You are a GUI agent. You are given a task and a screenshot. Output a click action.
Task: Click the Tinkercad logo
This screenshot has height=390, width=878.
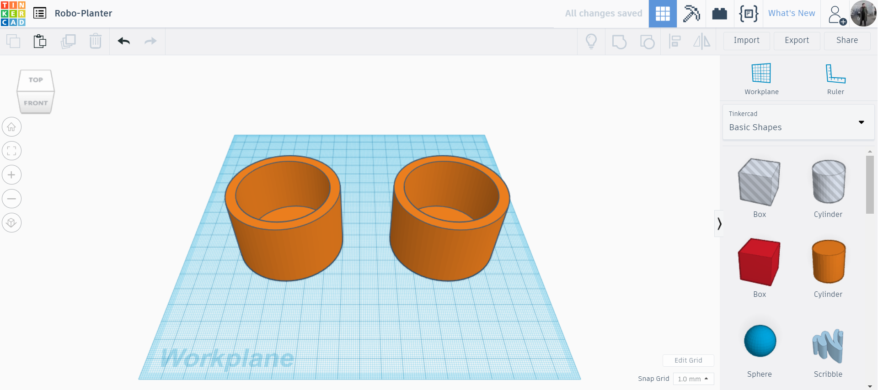pyautogui.click(x=13, y=13)
